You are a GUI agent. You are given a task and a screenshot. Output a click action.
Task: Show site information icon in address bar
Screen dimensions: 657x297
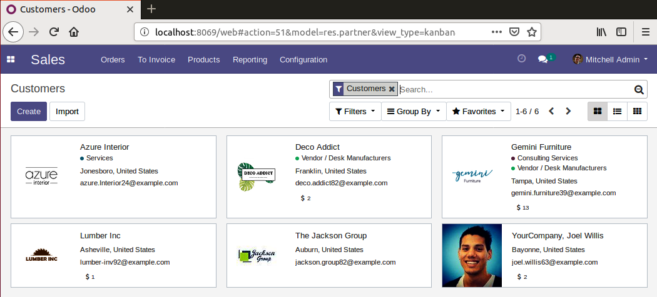[x=145, y=32]
